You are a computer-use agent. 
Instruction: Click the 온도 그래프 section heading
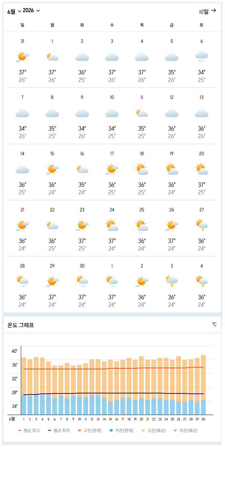(21, 325)
